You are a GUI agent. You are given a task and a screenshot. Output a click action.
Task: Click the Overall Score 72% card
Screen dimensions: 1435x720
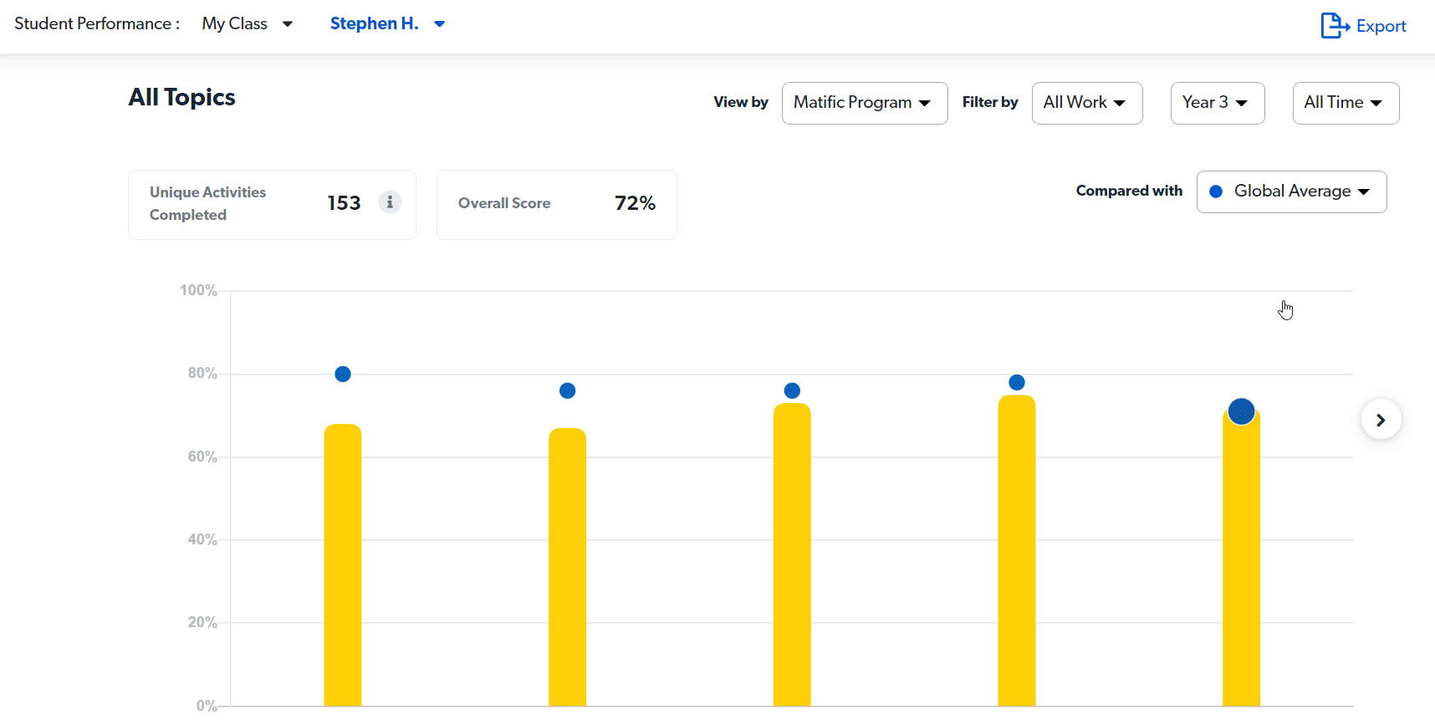(556, 204)
